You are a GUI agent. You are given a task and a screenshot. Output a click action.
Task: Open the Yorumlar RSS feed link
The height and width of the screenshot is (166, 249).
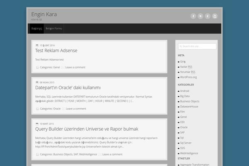[x=188, y=72]
